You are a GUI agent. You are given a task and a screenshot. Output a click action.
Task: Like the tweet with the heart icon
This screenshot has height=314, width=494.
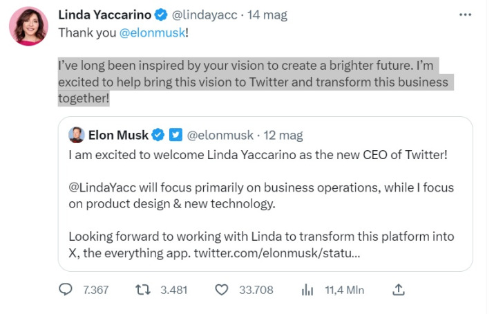[x=222, y=290]
